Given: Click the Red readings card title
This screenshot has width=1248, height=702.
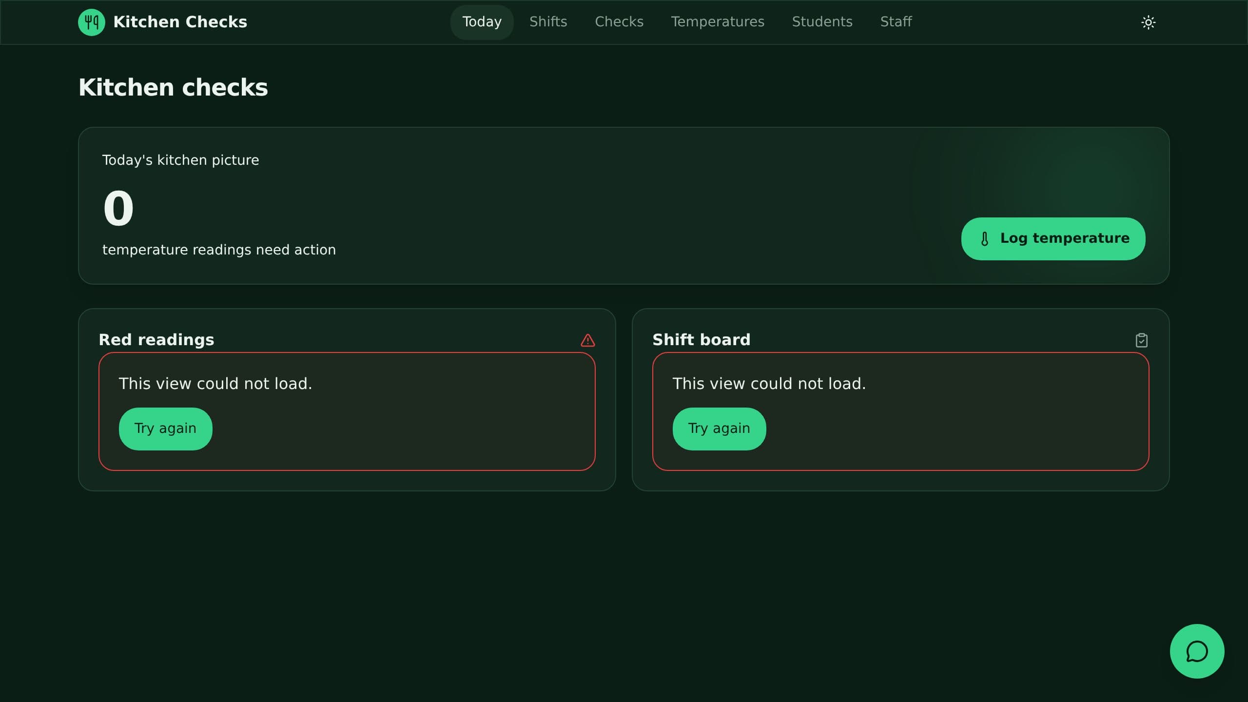Looking at the screenshot, I should 156,340.
